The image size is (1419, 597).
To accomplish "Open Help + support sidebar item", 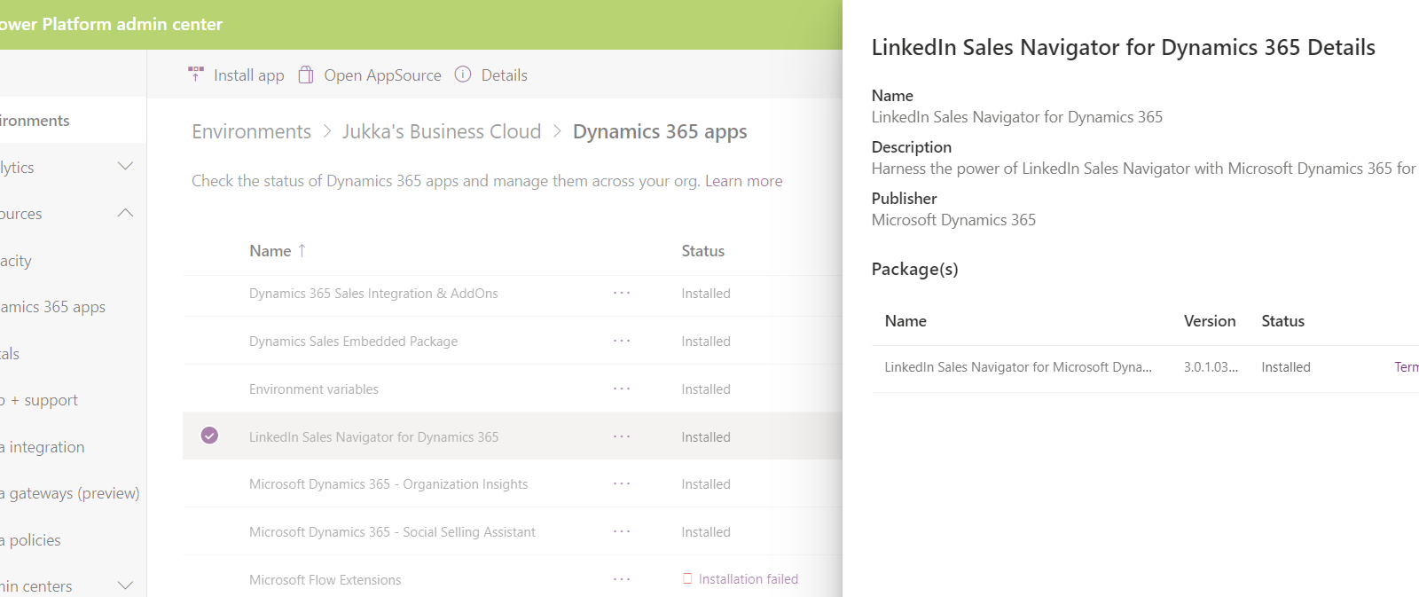I will coord(39,400).
